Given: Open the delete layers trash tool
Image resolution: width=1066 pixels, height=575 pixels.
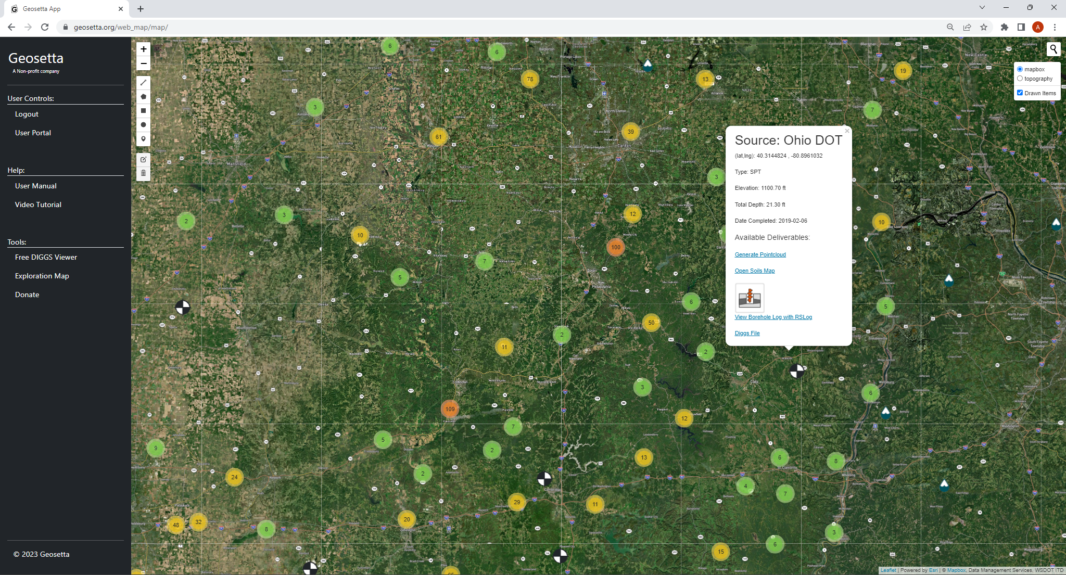Looking at the screenshot, I should tap(144, 173).
